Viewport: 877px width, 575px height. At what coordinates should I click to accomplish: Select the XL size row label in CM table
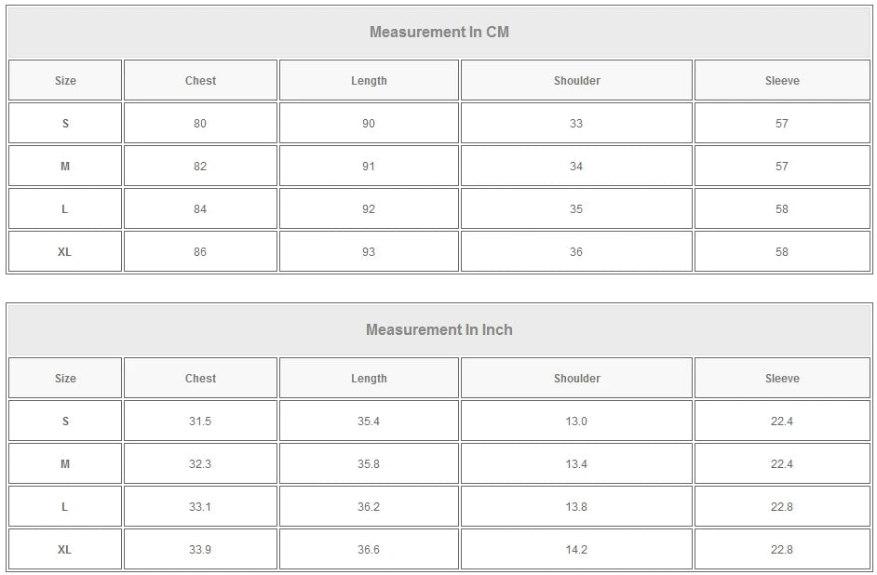point(64,252)
